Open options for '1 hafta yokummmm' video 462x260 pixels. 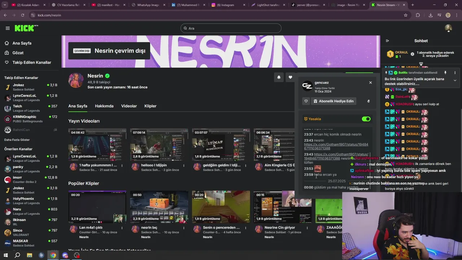coord(122,165)
